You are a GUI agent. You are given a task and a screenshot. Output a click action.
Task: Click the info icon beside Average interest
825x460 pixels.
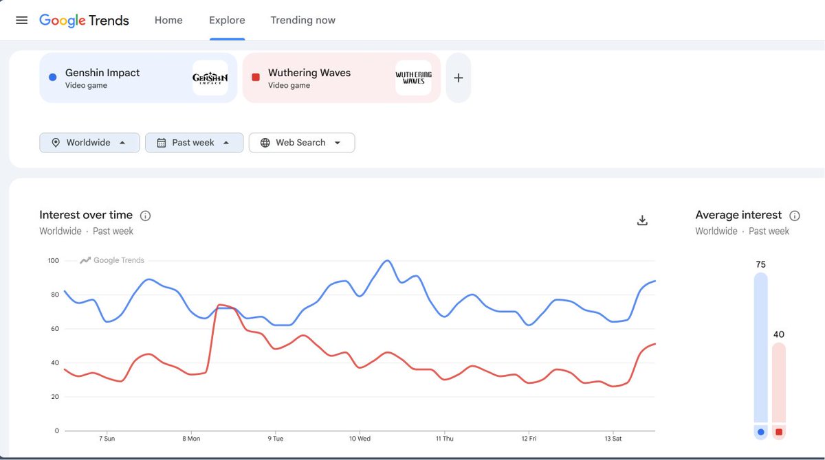coord(795,216)
